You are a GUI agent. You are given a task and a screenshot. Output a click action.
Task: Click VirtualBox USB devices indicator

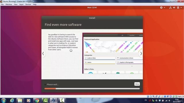[x=159, y=96]
